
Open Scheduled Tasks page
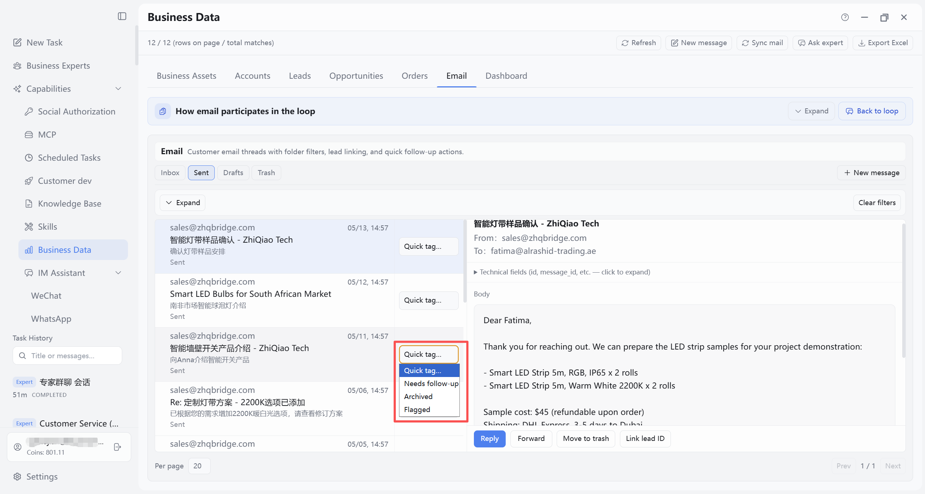(63, 158)
